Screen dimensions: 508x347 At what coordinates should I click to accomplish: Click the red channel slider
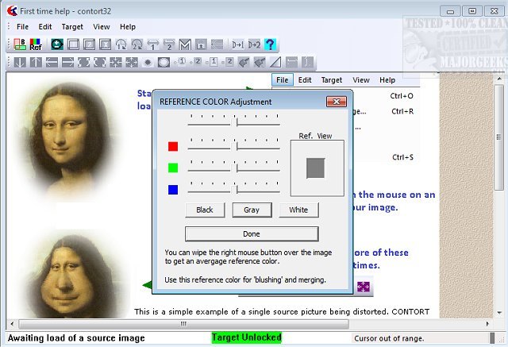(233, 145)
